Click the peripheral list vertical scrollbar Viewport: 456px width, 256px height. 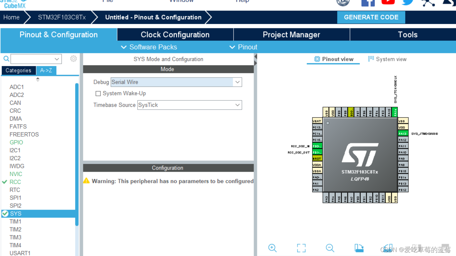pos(77,154)
